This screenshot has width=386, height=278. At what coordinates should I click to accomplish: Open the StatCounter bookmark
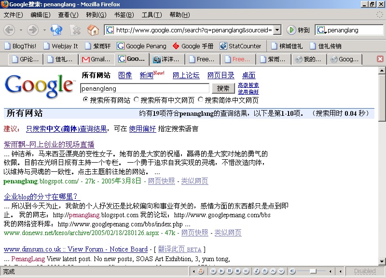point(240,46)
